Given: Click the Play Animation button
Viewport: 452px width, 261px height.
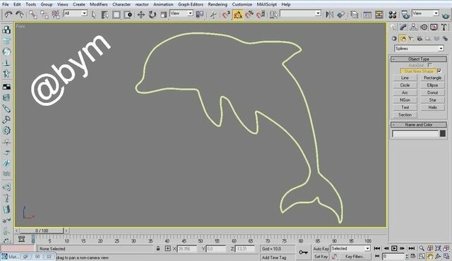Looking at the screenshot, I should point(394,248).
